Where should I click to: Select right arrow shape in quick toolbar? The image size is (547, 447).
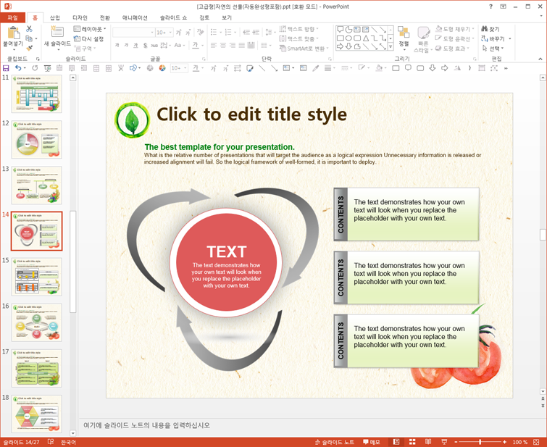click(x=444, y=68)
